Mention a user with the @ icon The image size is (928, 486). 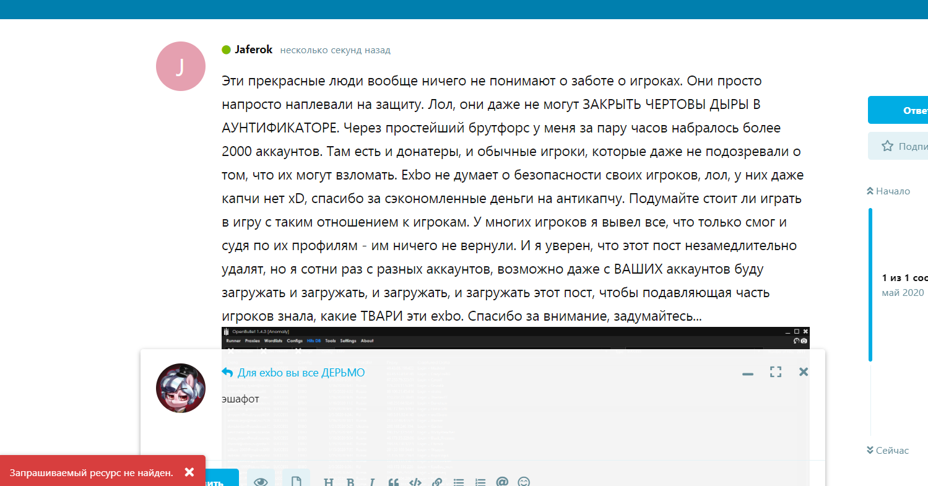pyautogui.click(x=502, y=482)
